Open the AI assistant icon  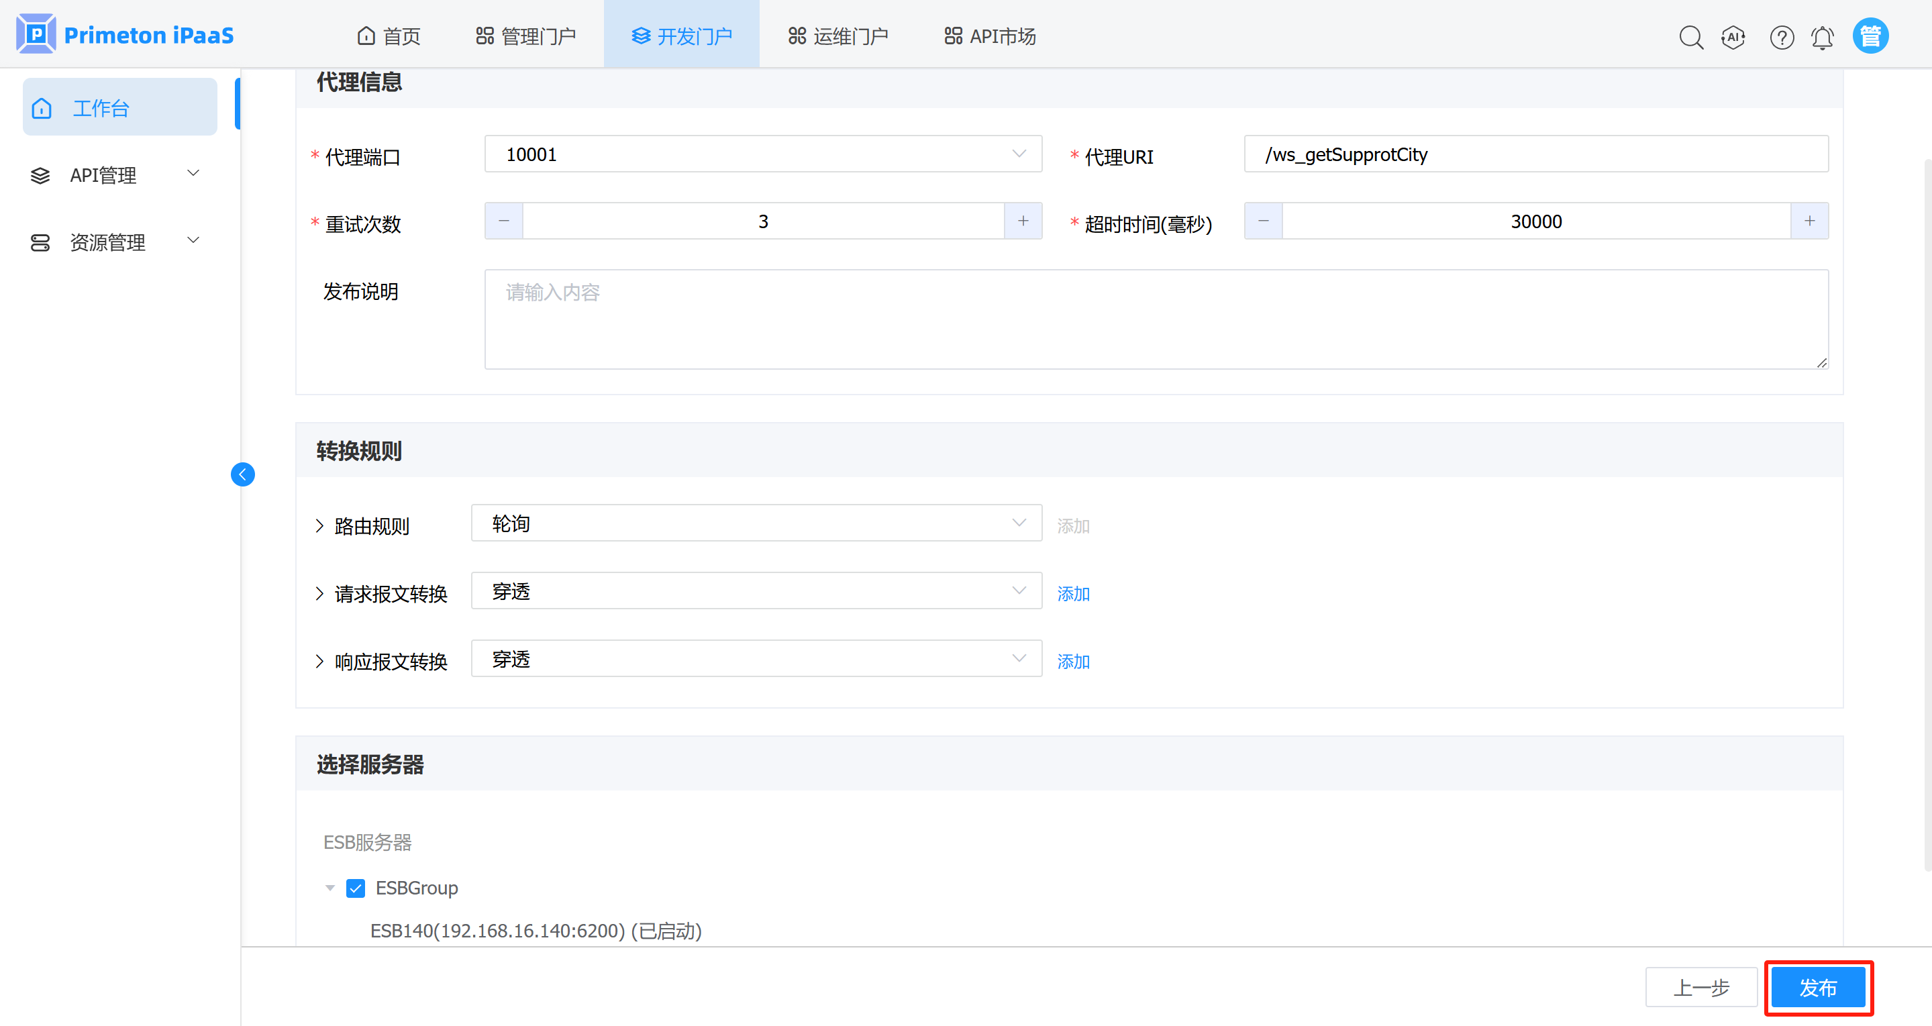coord(1733,37)
